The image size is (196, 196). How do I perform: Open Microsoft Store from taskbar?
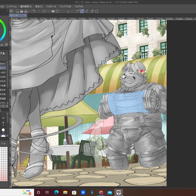(74, 192)
